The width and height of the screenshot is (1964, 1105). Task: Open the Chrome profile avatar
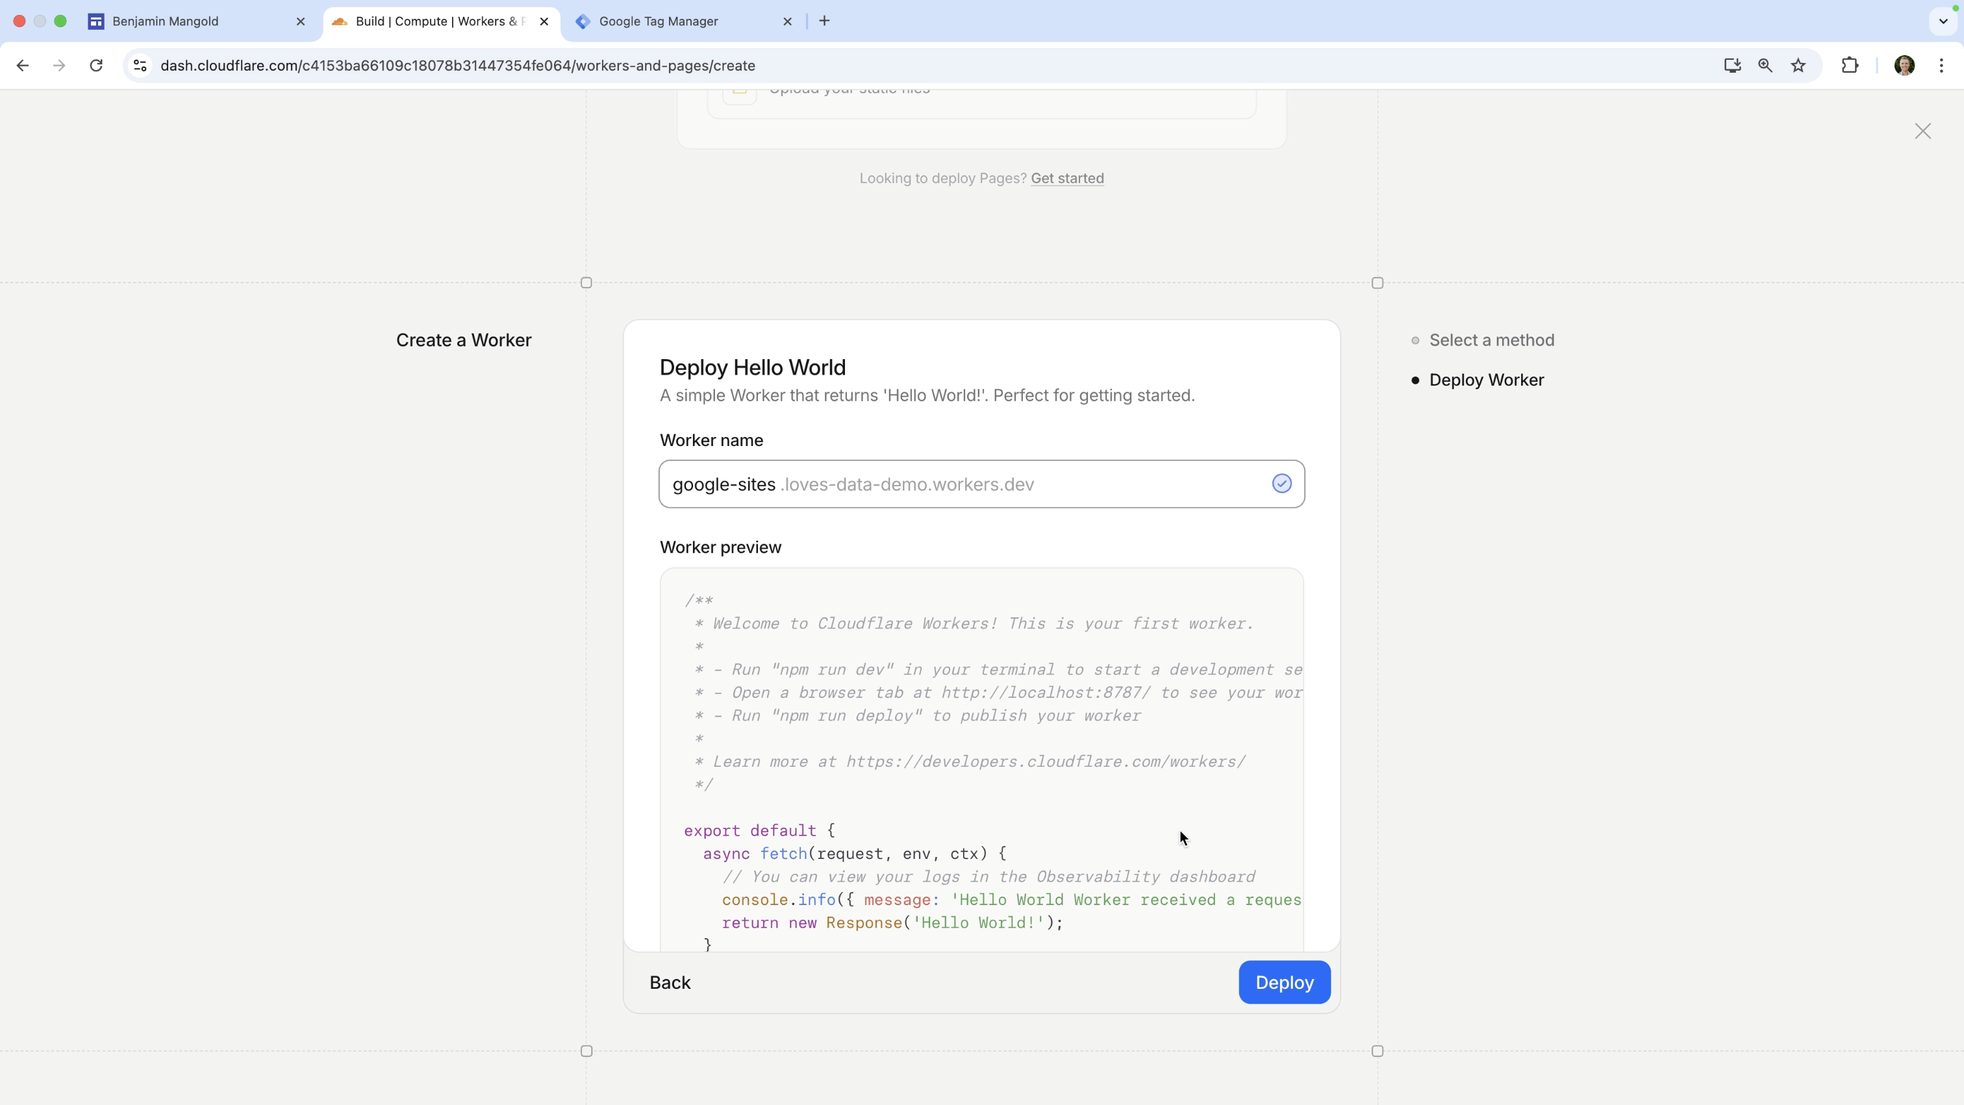(x=1904, y=66)
